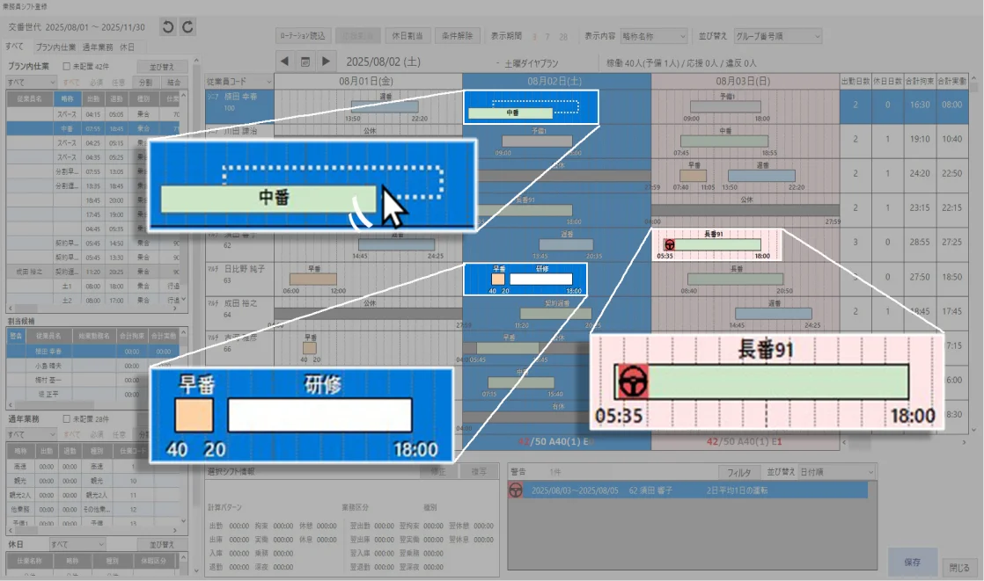984x581 pixels.
Task: Click the redo circular arrow icon
Action: (187, 27)
